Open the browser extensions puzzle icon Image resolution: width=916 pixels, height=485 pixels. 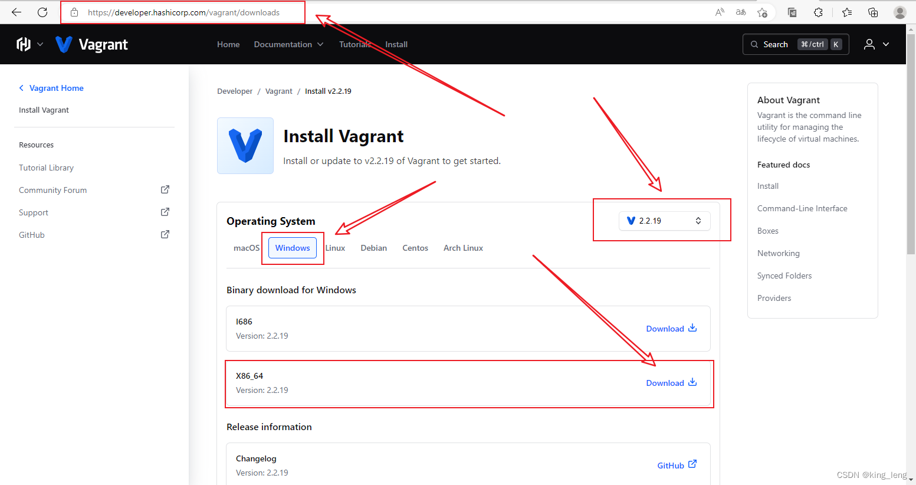tap(818, 12)
